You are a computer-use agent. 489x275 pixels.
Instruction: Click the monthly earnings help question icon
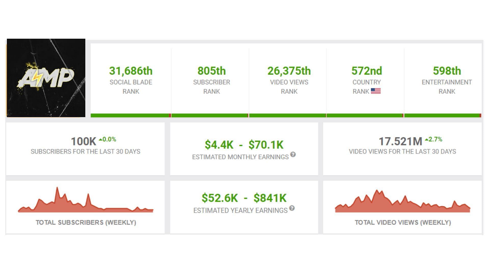[293, 154]
